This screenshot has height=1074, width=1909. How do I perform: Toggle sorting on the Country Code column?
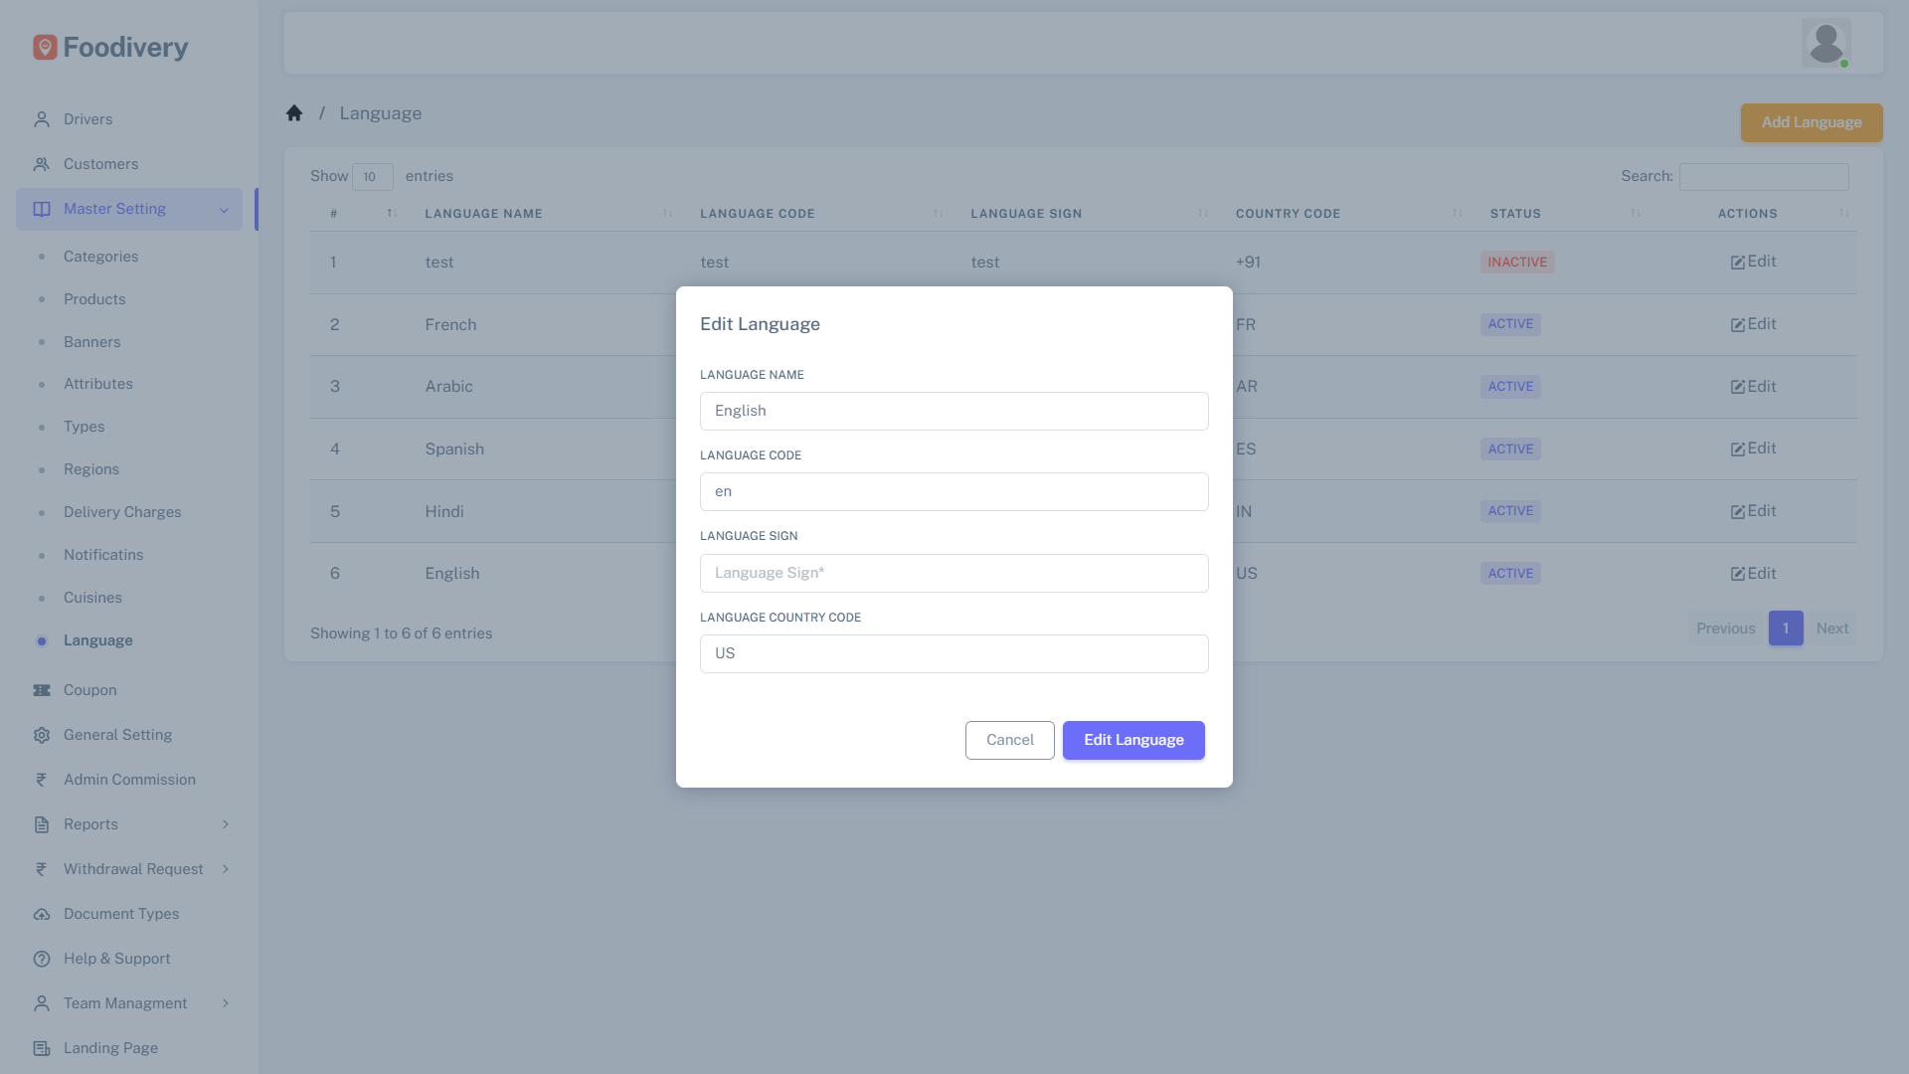(1458, 213)
